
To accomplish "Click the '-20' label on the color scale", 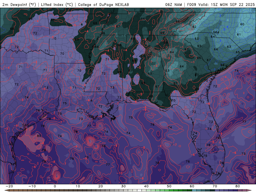I will click(x=9, y=186).
